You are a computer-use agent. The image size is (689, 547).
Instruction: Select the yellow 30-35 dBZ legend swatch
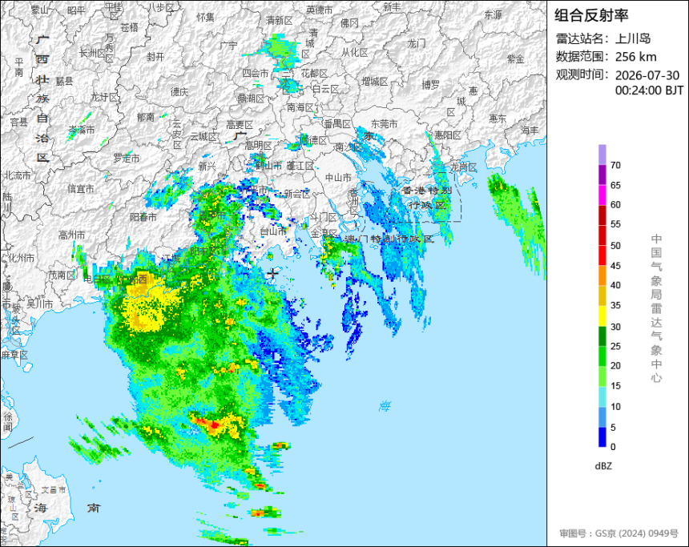(602, 316)
